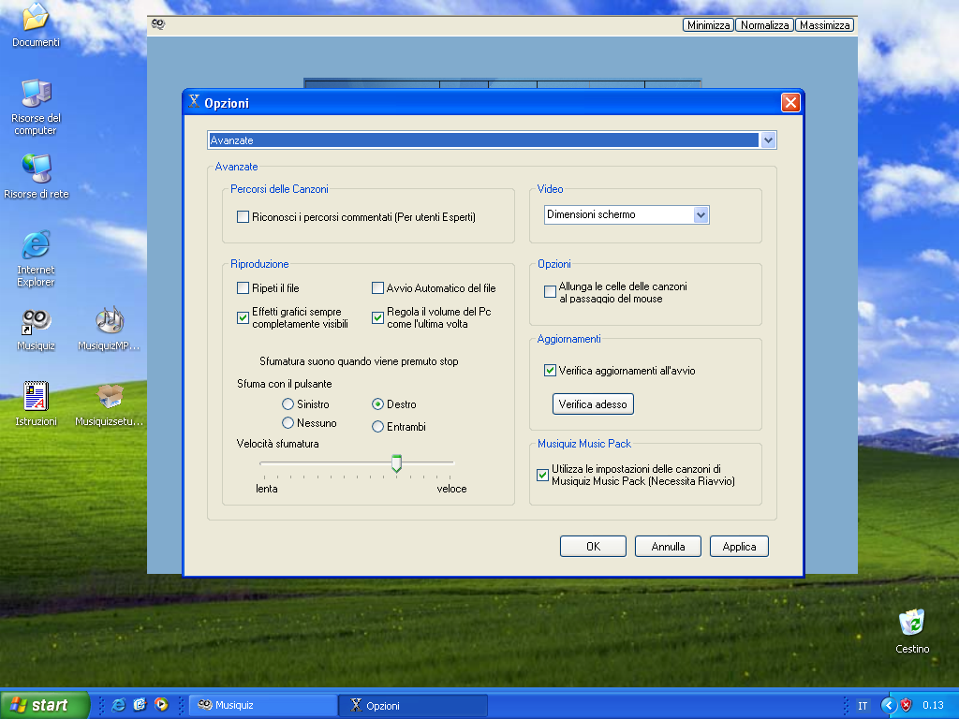
Task: Open the Windows start menu
Action: coord(45,705)
